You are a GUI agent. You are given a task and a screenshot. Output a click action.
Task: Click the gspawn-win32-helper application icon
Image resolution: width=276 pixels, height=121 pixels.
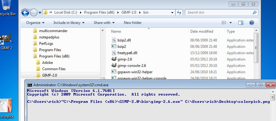point(114,72)
